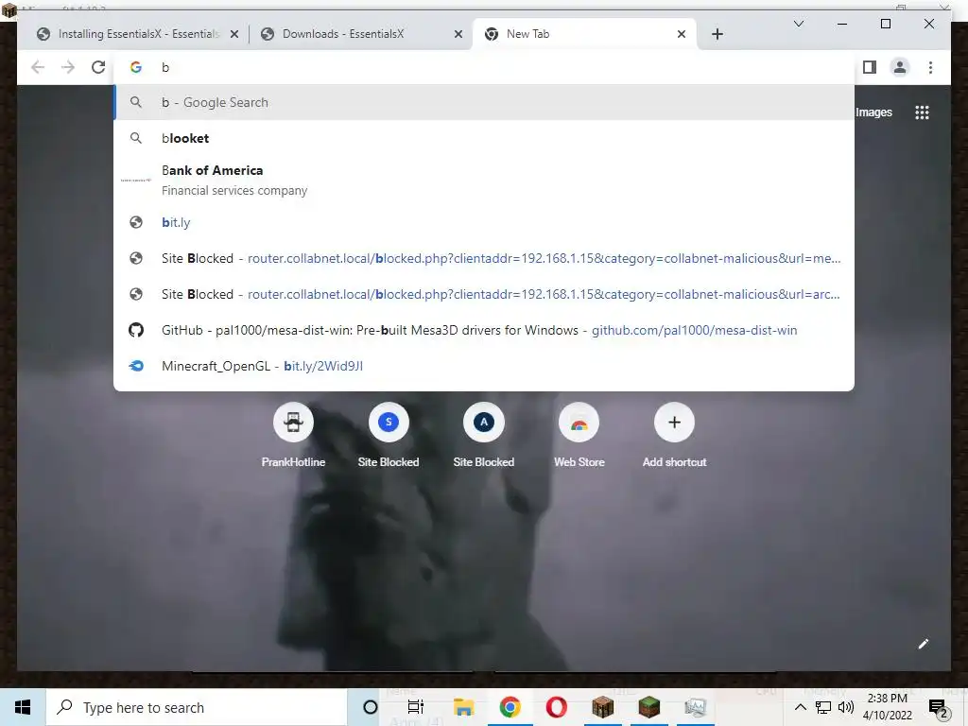Expand the tab search dropdown arrow
Image resolution: width=968 pixels, height=726 pixels.
[x=798, y=24]
